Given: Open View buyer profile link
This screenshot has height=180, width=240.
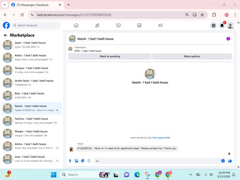Looking at the screenshot, I should tap(161, 138).
